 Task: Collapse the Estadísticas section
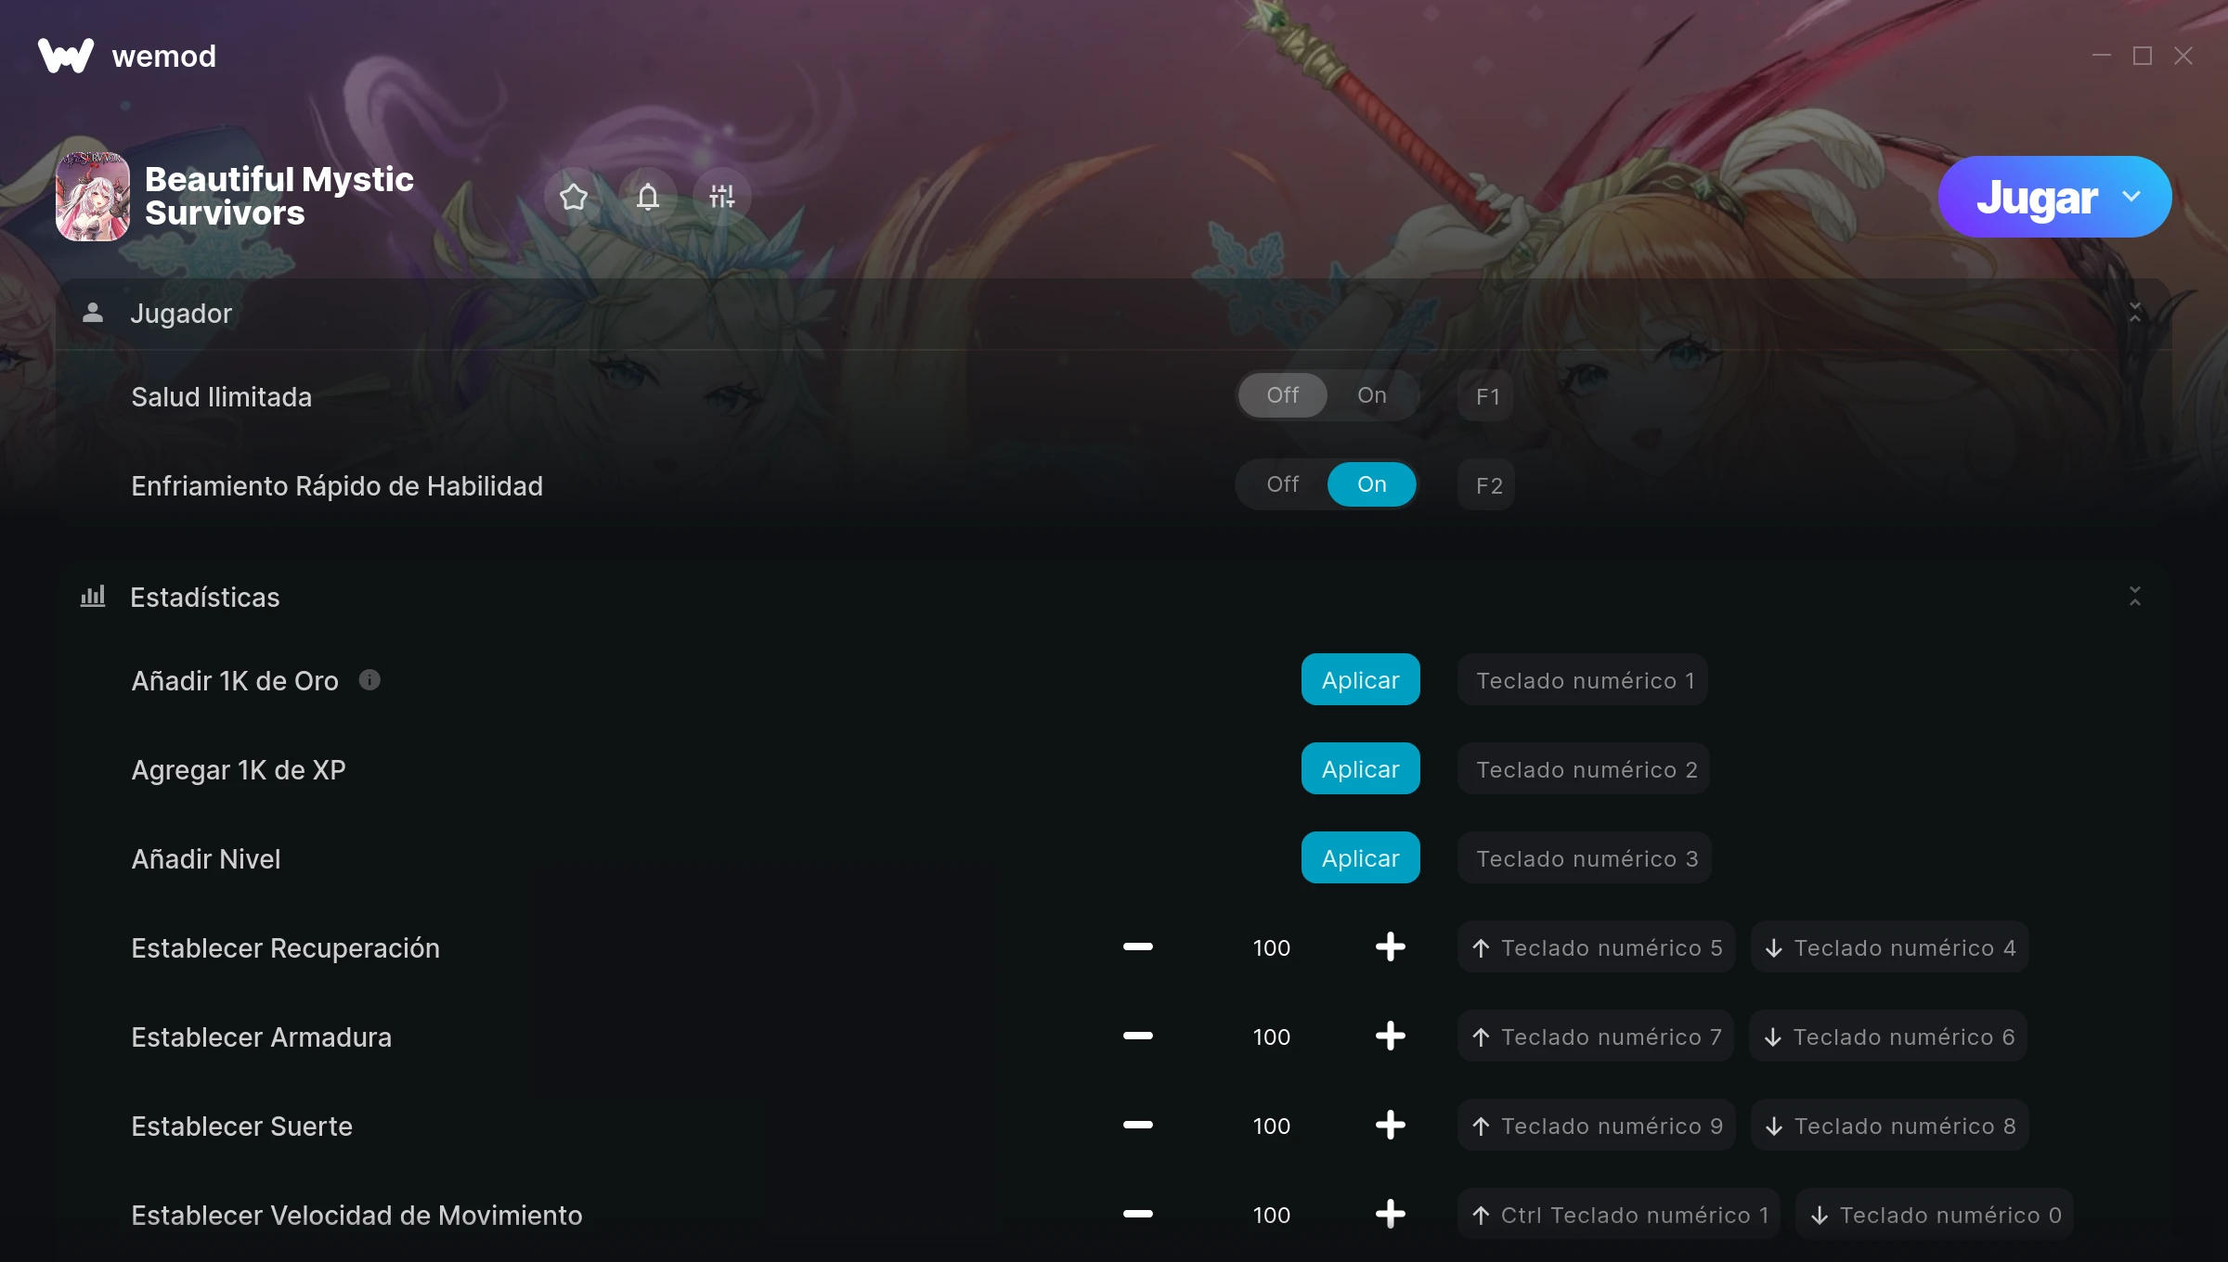[2134, 597]
